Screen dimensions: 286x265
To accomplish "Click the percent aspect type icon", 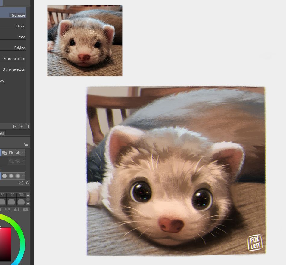I will coord(11,161).
